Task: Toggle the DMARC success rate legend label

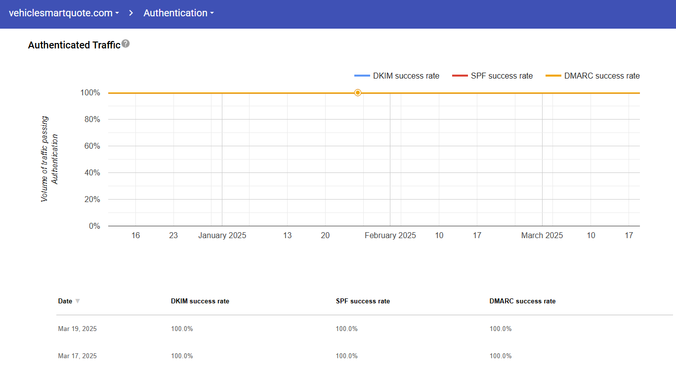Action: coord(601,76)
